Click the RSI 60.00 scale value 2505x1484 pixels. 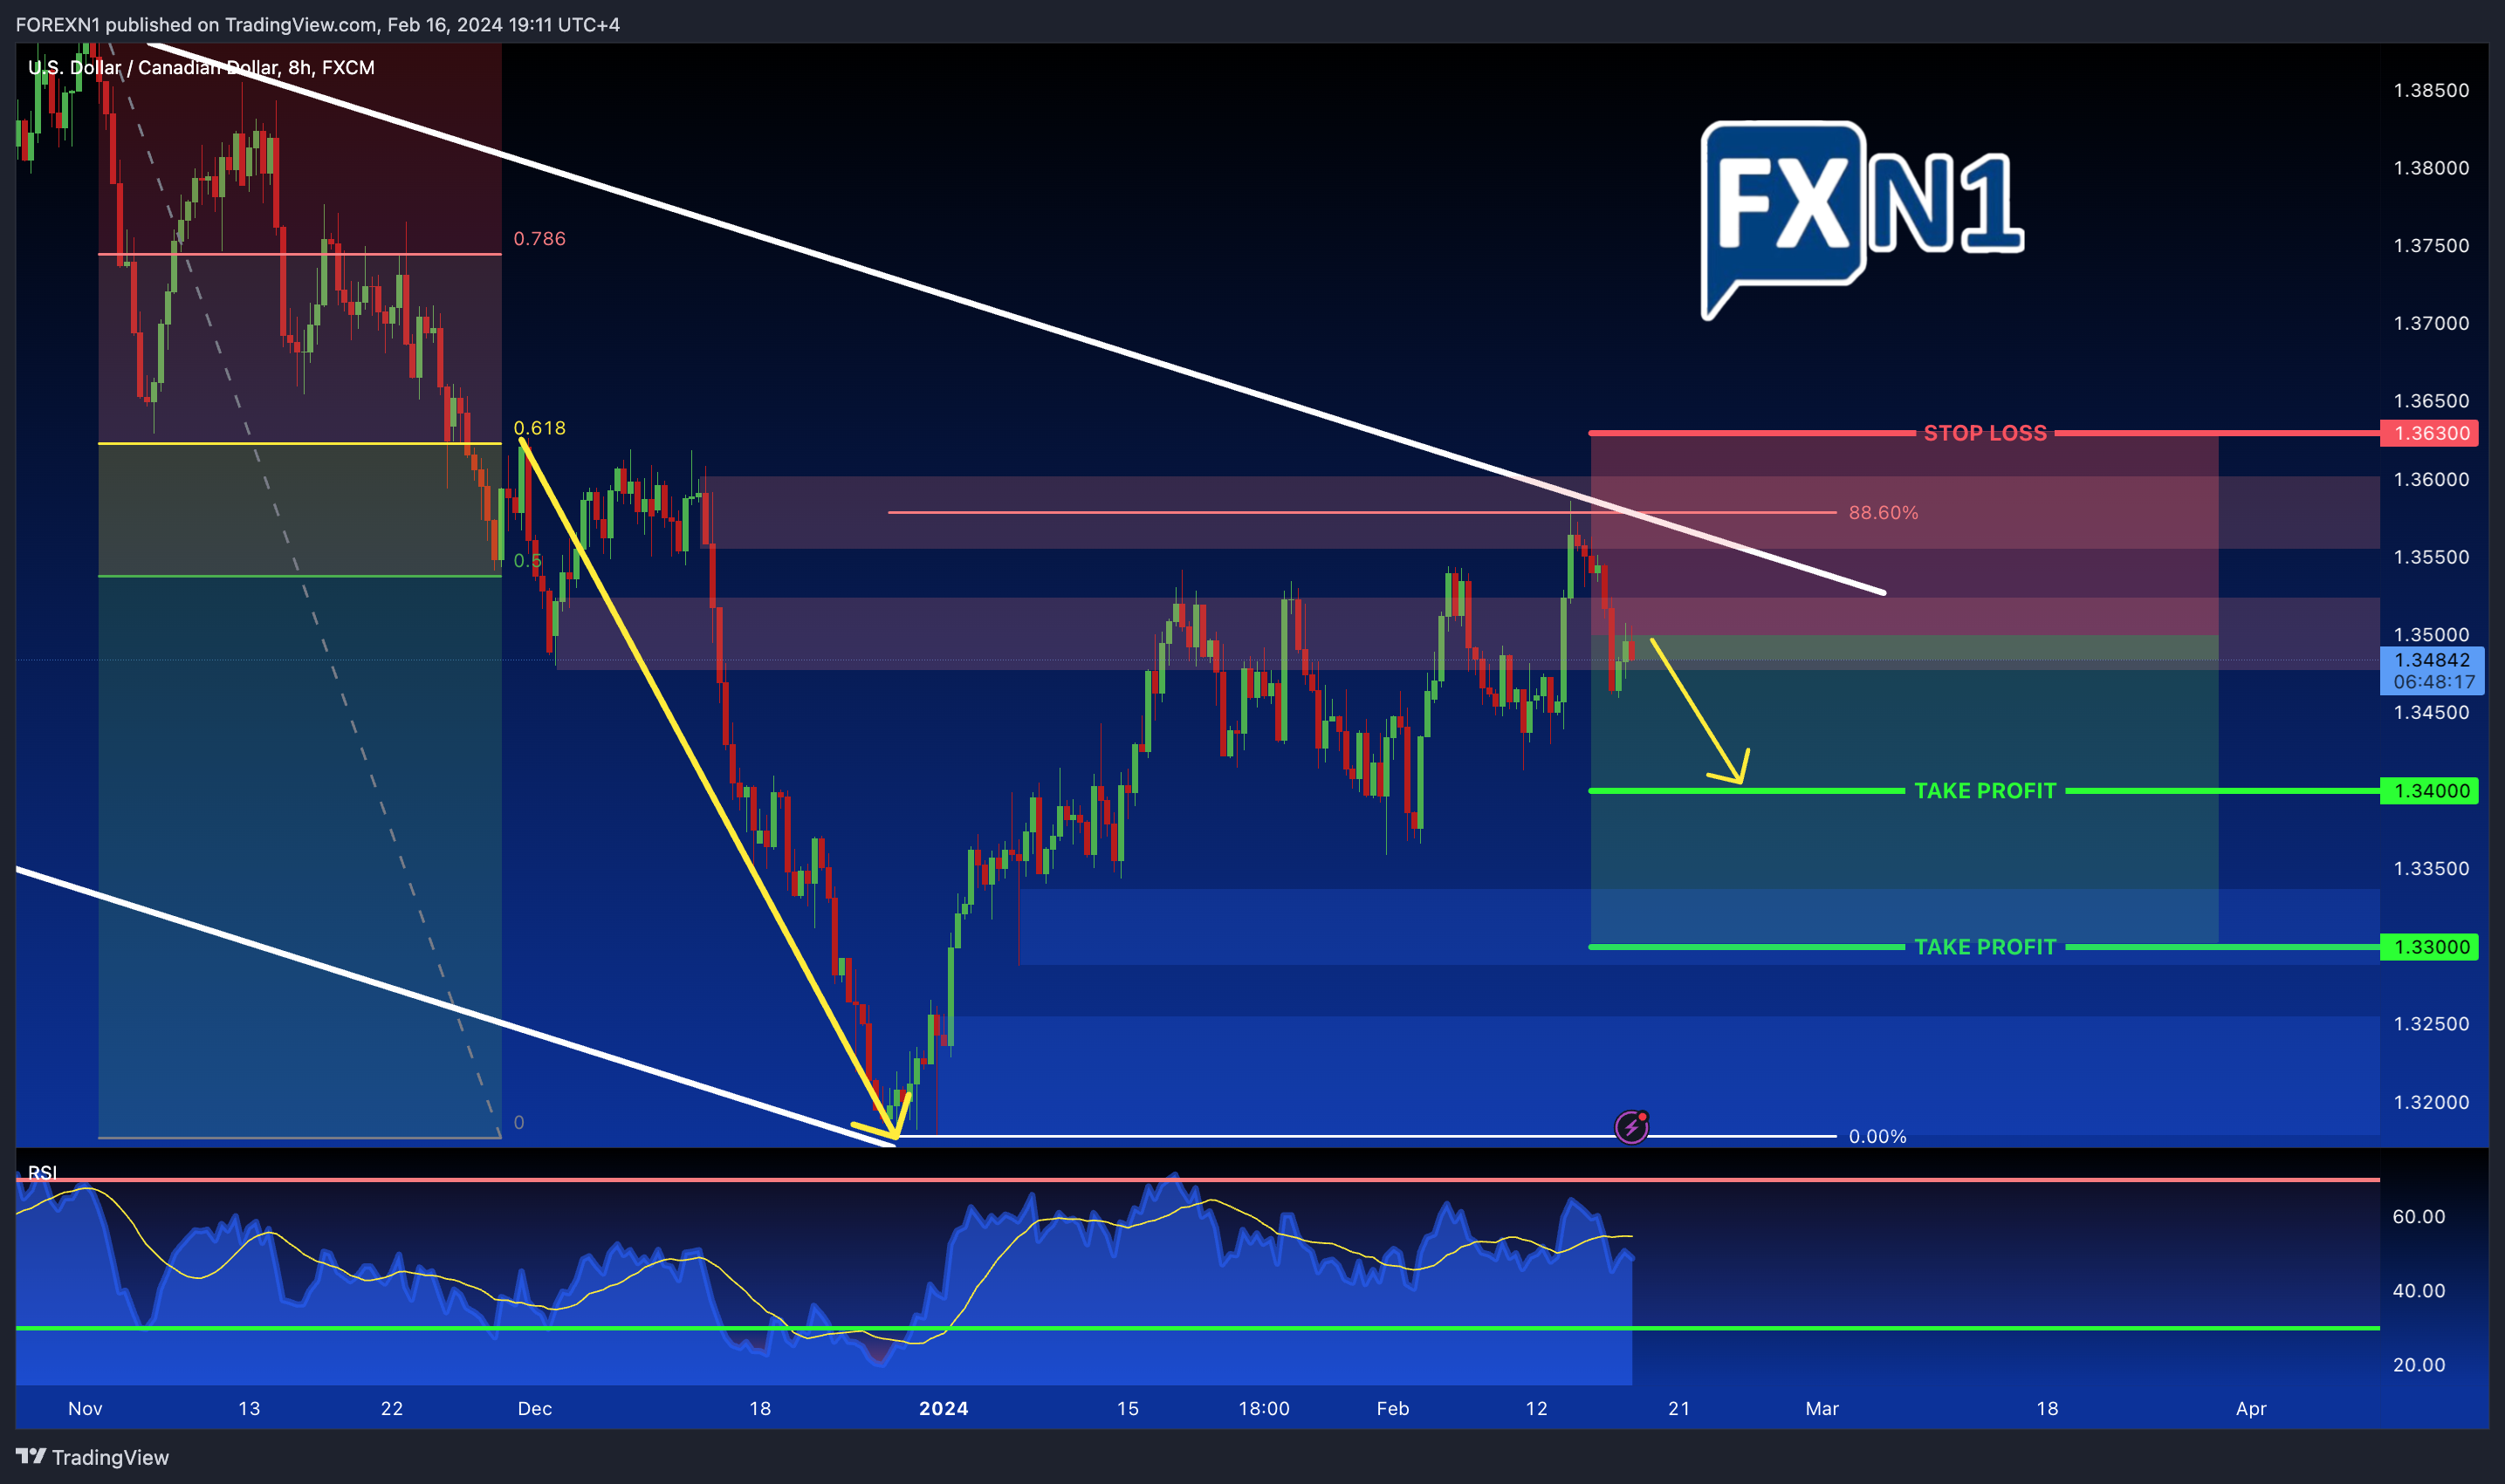[2419, 1216]
